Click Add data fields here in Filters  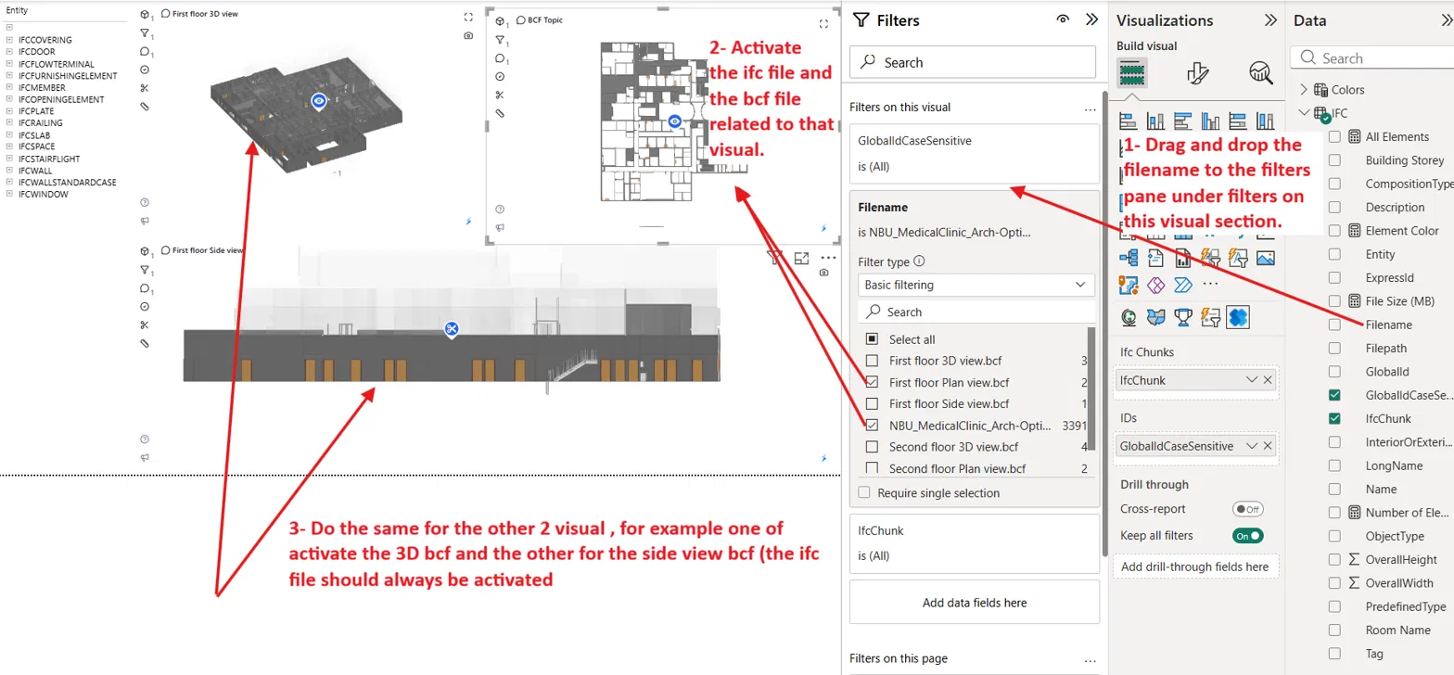[975, 603]
